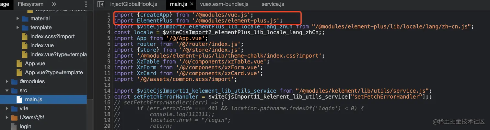Open the service.js tab
Viewport: 490px width, 130px height.
point(273,4)
